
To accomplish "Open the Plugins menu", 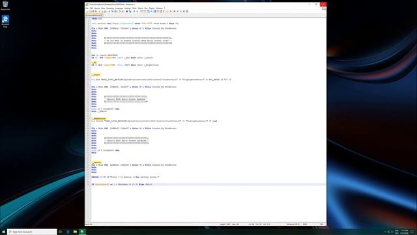I will pyautogui.click(x=152, y=8).
